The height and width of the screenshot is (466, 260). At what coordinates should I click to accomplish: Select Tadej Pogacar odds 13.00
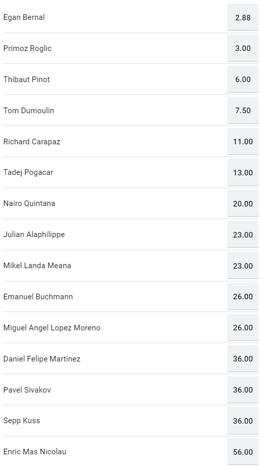[243, 172]
